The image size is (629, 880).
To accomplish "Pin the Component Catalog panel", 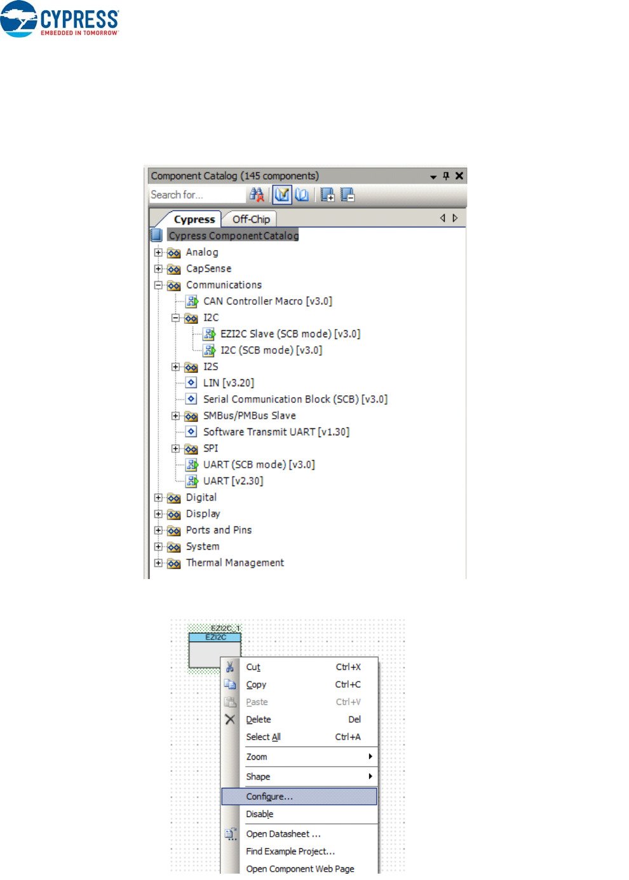I will click(x=446, y=176).
